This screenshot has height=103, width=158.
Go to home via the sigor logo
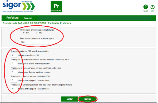[x=19, y=6]
